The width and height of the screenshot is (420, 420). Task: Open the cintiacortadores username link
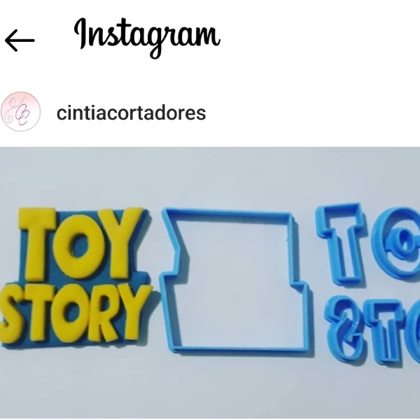point(132,113)
